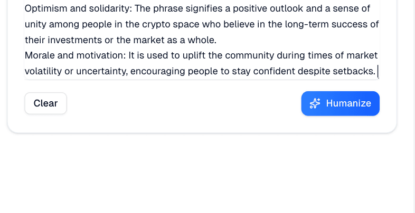Place cursor on the word 'unity'
The height and width of the screenshot is (213, 415).
point(35,24)
